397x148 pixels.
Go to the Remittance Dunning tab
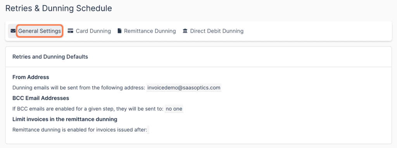(x=147, y=31)
